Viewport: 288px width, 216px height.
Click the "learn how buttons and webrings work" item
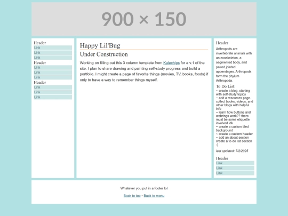[233, 118]
